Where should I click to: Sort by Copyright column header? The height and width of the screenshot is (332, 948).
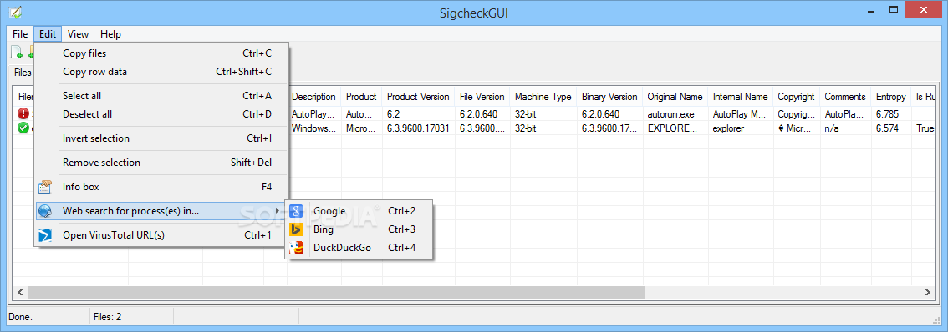point(796,97)
